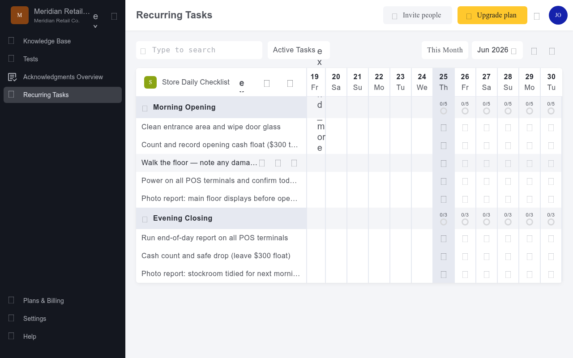Check Walk the floor task for Friday 26
Viewport: 573px width, 358px height.
click(465, 163)
